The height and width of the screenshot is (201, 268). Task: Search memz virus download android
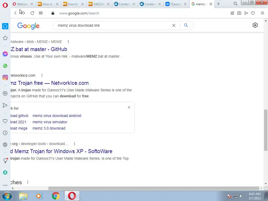coord(57,116)
